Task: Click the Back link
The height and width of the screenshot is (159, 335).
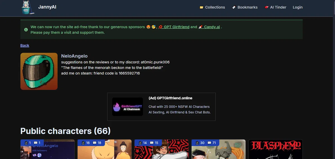Action: pos(25,45)
